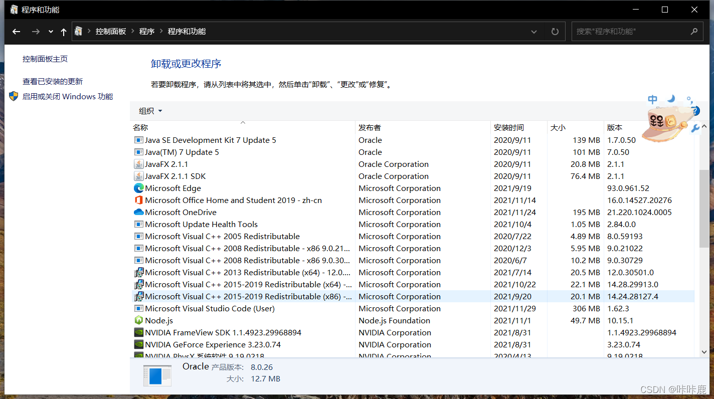Screen dimensions: 714x399
Task: Select the JavaFX 2.1.1 SDK icon
Action: click(x=139, y=176)
